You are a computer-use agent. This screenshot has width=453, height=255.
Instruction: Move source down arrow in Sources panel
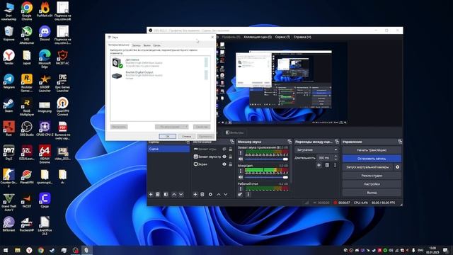(x=226, y=195)
